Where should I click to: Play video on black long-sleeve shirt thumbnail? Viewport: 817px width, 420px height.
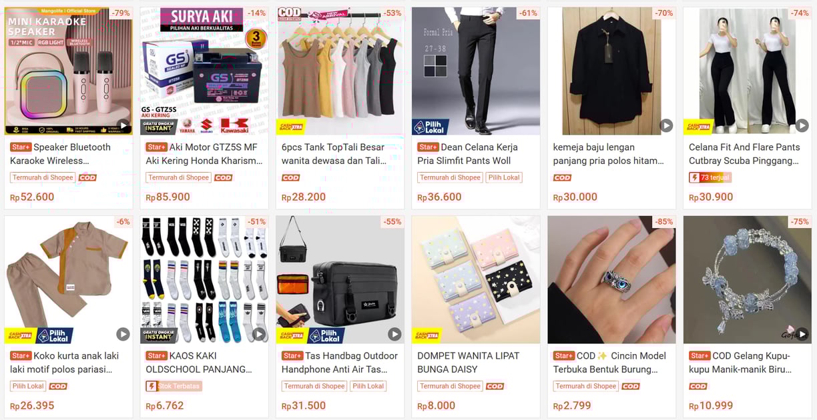coord(666,125)
